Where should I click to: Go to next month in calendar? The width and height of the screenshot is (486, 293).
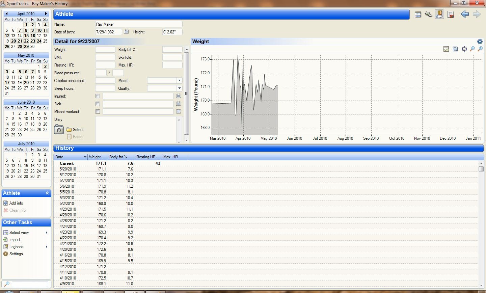click(x=46, y=14)
